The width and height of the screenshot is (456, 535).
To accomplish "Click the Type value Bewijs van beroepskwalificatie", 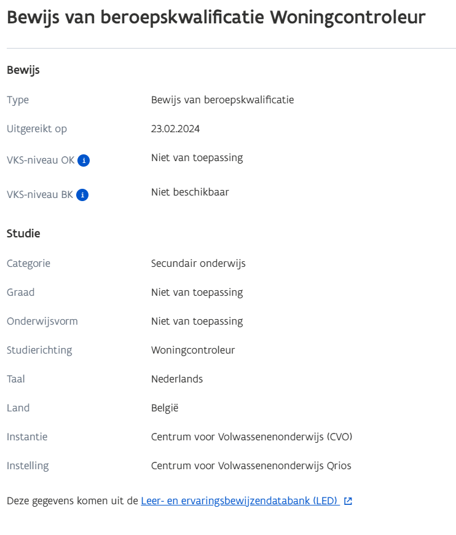I will tap(222, 100).
